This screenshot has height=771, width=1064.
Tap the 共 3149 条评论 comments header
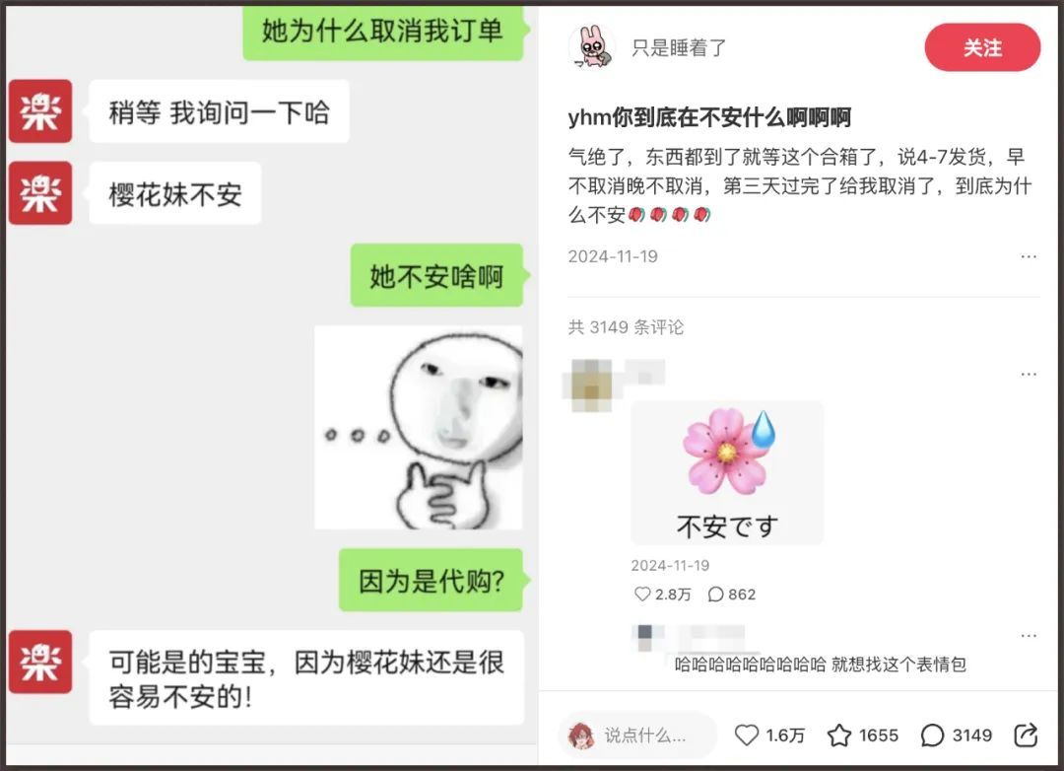[x=626, y=326]
